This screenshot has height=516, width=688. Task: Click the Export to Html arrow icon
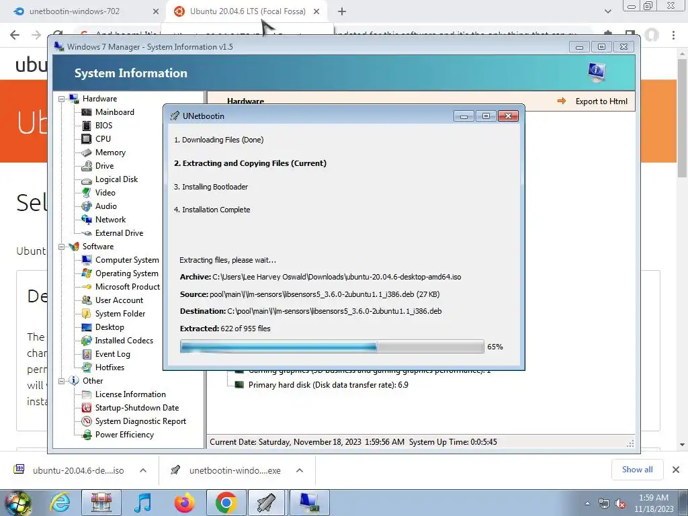(x=562, y=101)
